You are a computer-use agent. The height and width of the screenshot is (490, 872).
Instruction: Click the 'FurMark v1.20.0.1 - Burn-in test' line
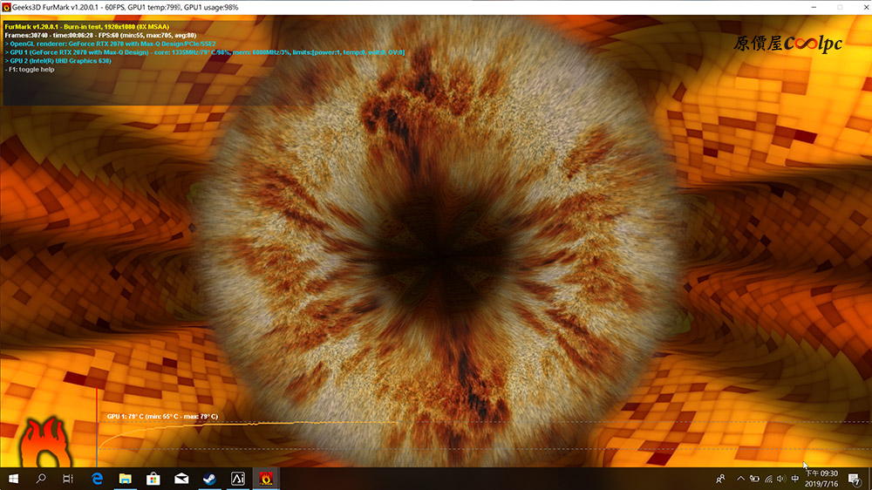[x=86, y=27]
